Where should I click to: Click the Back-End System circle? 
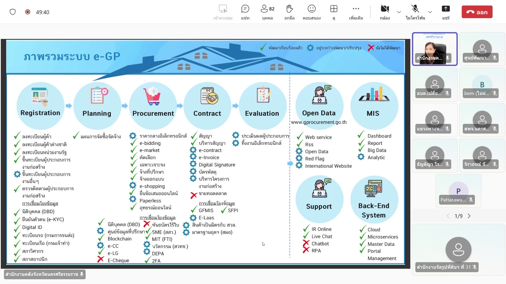[x=374, y=199]
